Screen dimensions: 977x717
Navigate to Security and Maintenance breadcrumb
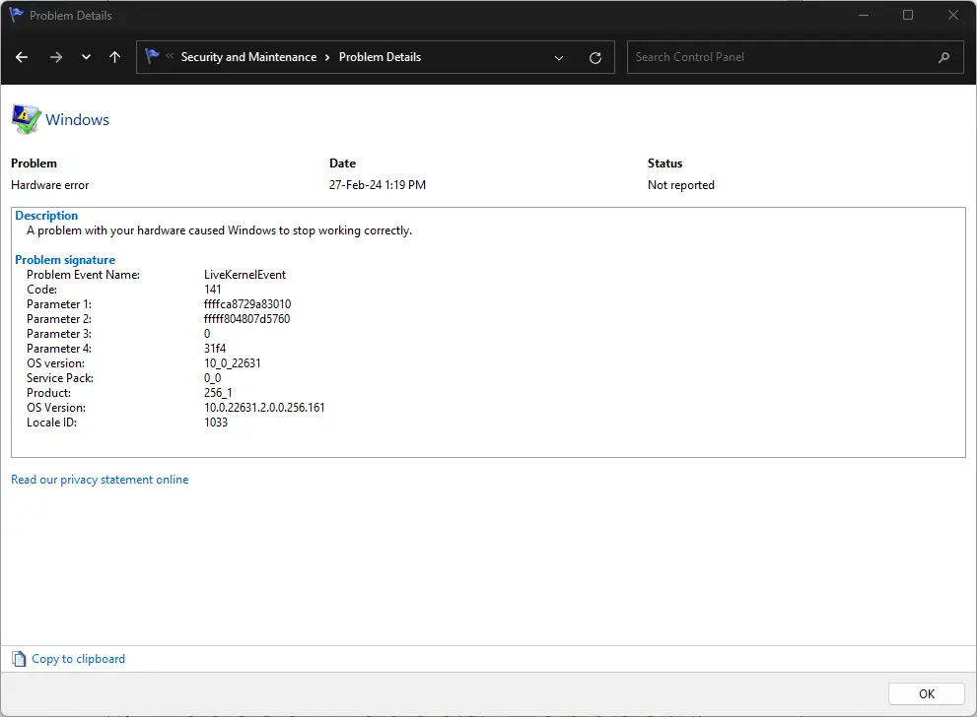tap(246, 57)
